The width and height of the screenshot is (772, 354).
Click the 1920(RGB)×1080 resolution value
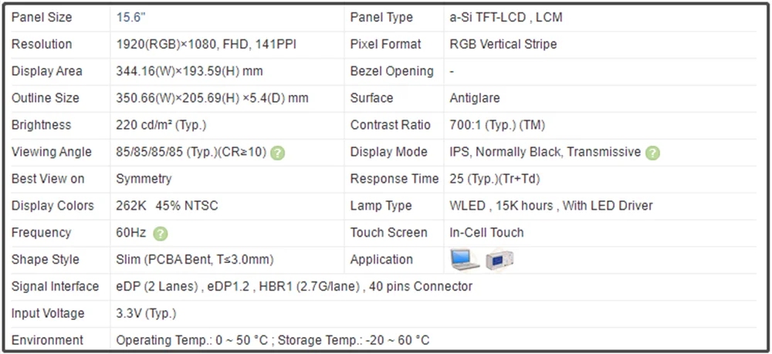point(206,44)
